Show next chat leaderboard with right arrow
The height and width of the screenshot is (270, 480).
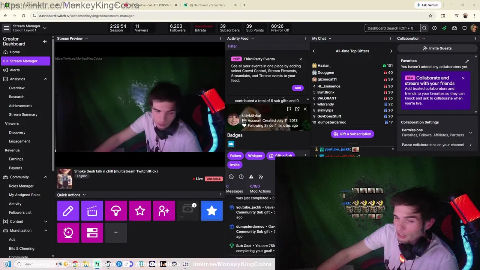tap(391, 51)
